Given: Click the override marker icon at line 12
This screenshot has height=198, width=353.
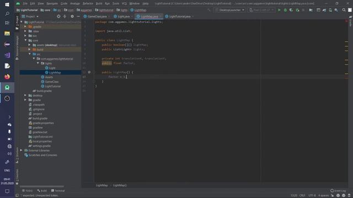Looking at the screenshot, I should click(x=89, y=72).
